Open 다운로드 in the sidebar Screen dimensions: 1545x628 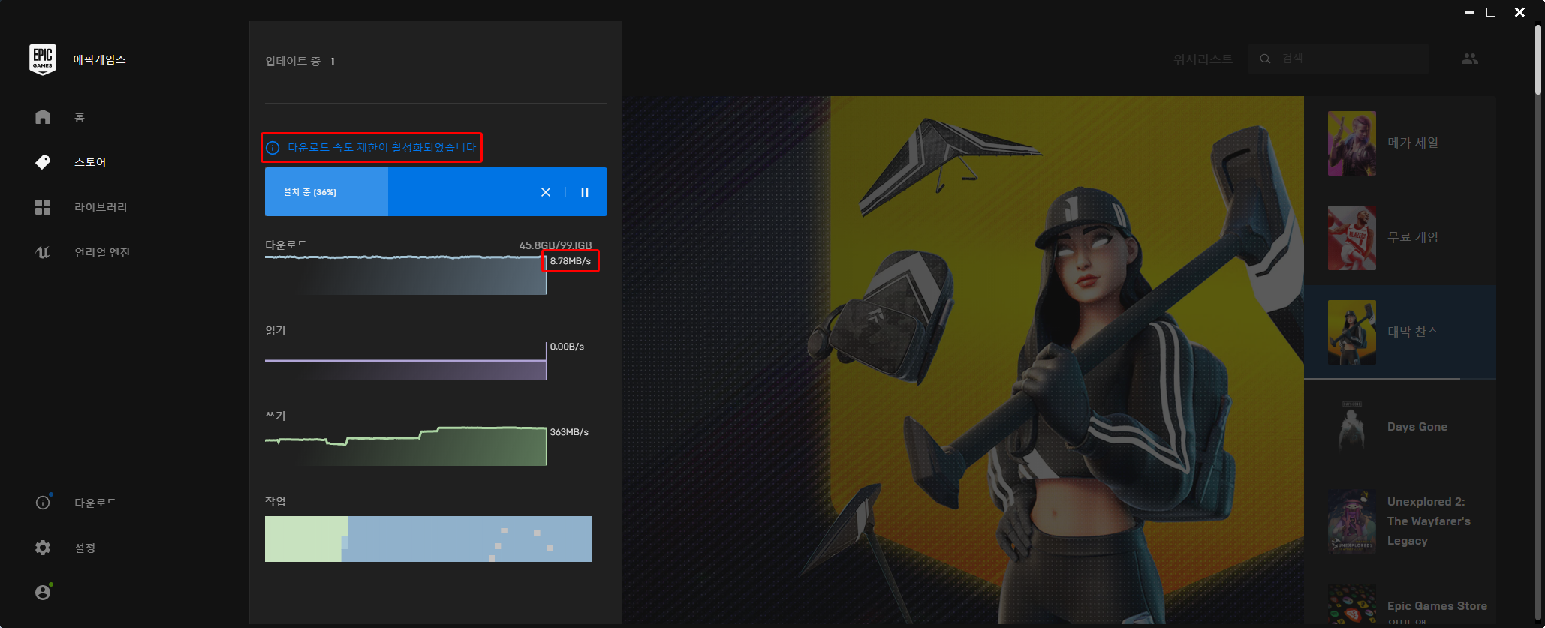click(95, 503)
